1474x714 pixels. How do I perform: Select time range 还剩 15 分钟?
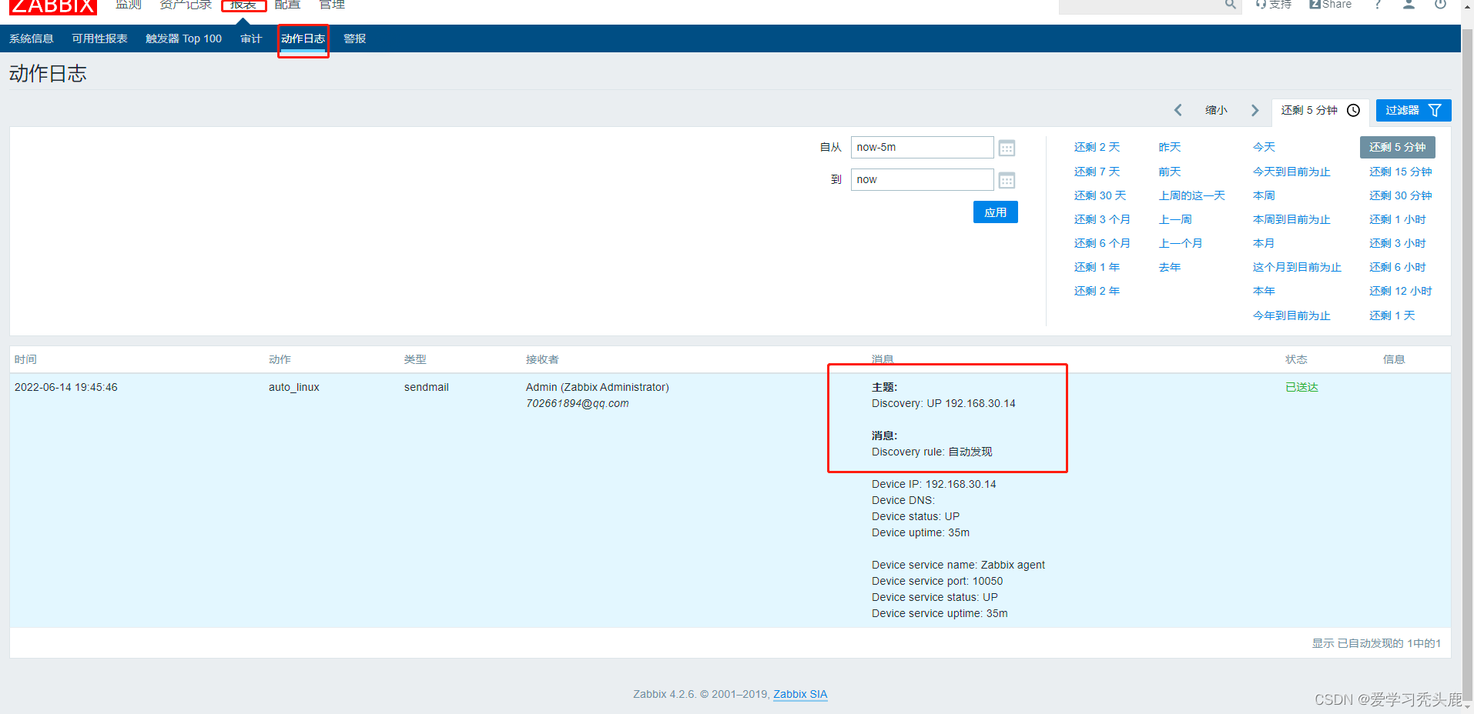[x=1401, y=172]
